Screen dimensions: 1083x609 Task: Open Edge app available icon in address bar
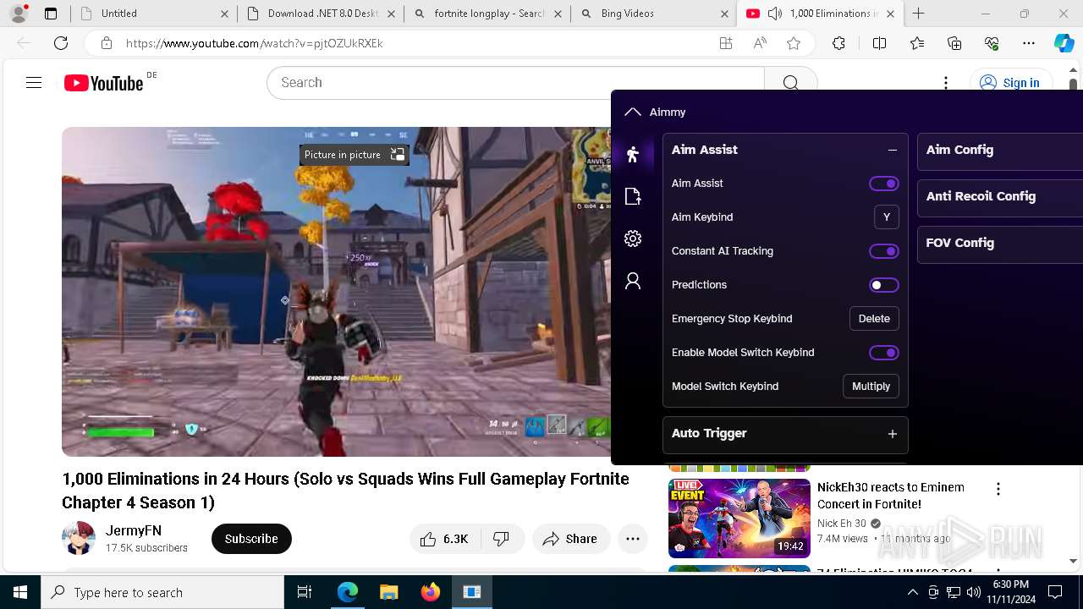pos(726,43)
